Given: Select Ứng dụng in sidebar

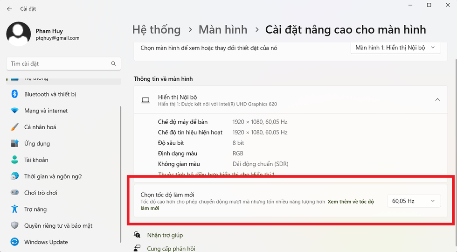Looking at the screenshot, I should click(x=63, y=143).
